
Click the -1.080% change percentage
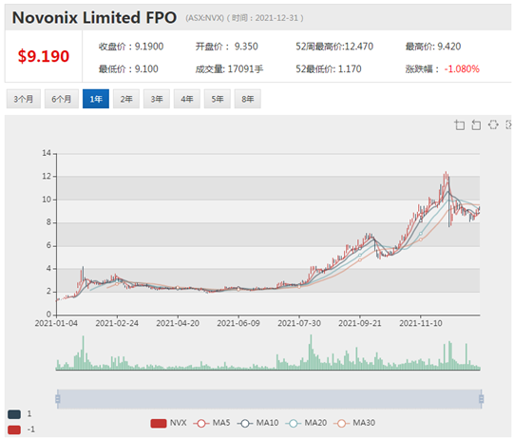pyautogui.click(x=462, y=68)
